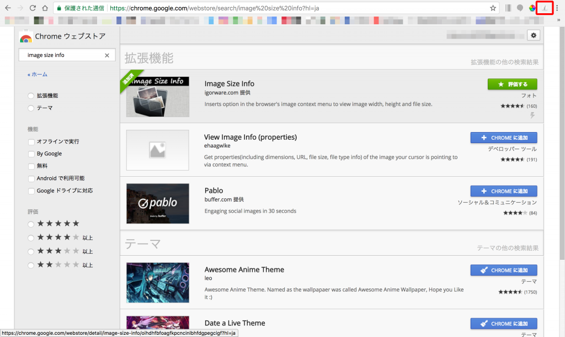Click the gray circle extension icon
Image resolution: width=565 pixels, height=337 pixels.
pyautogui.click(x=520, y=8)
